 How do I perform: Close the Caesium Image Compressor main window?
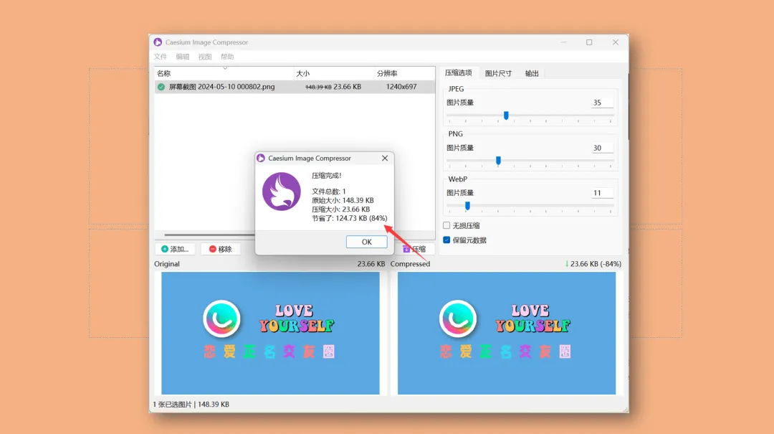point(615,42)
